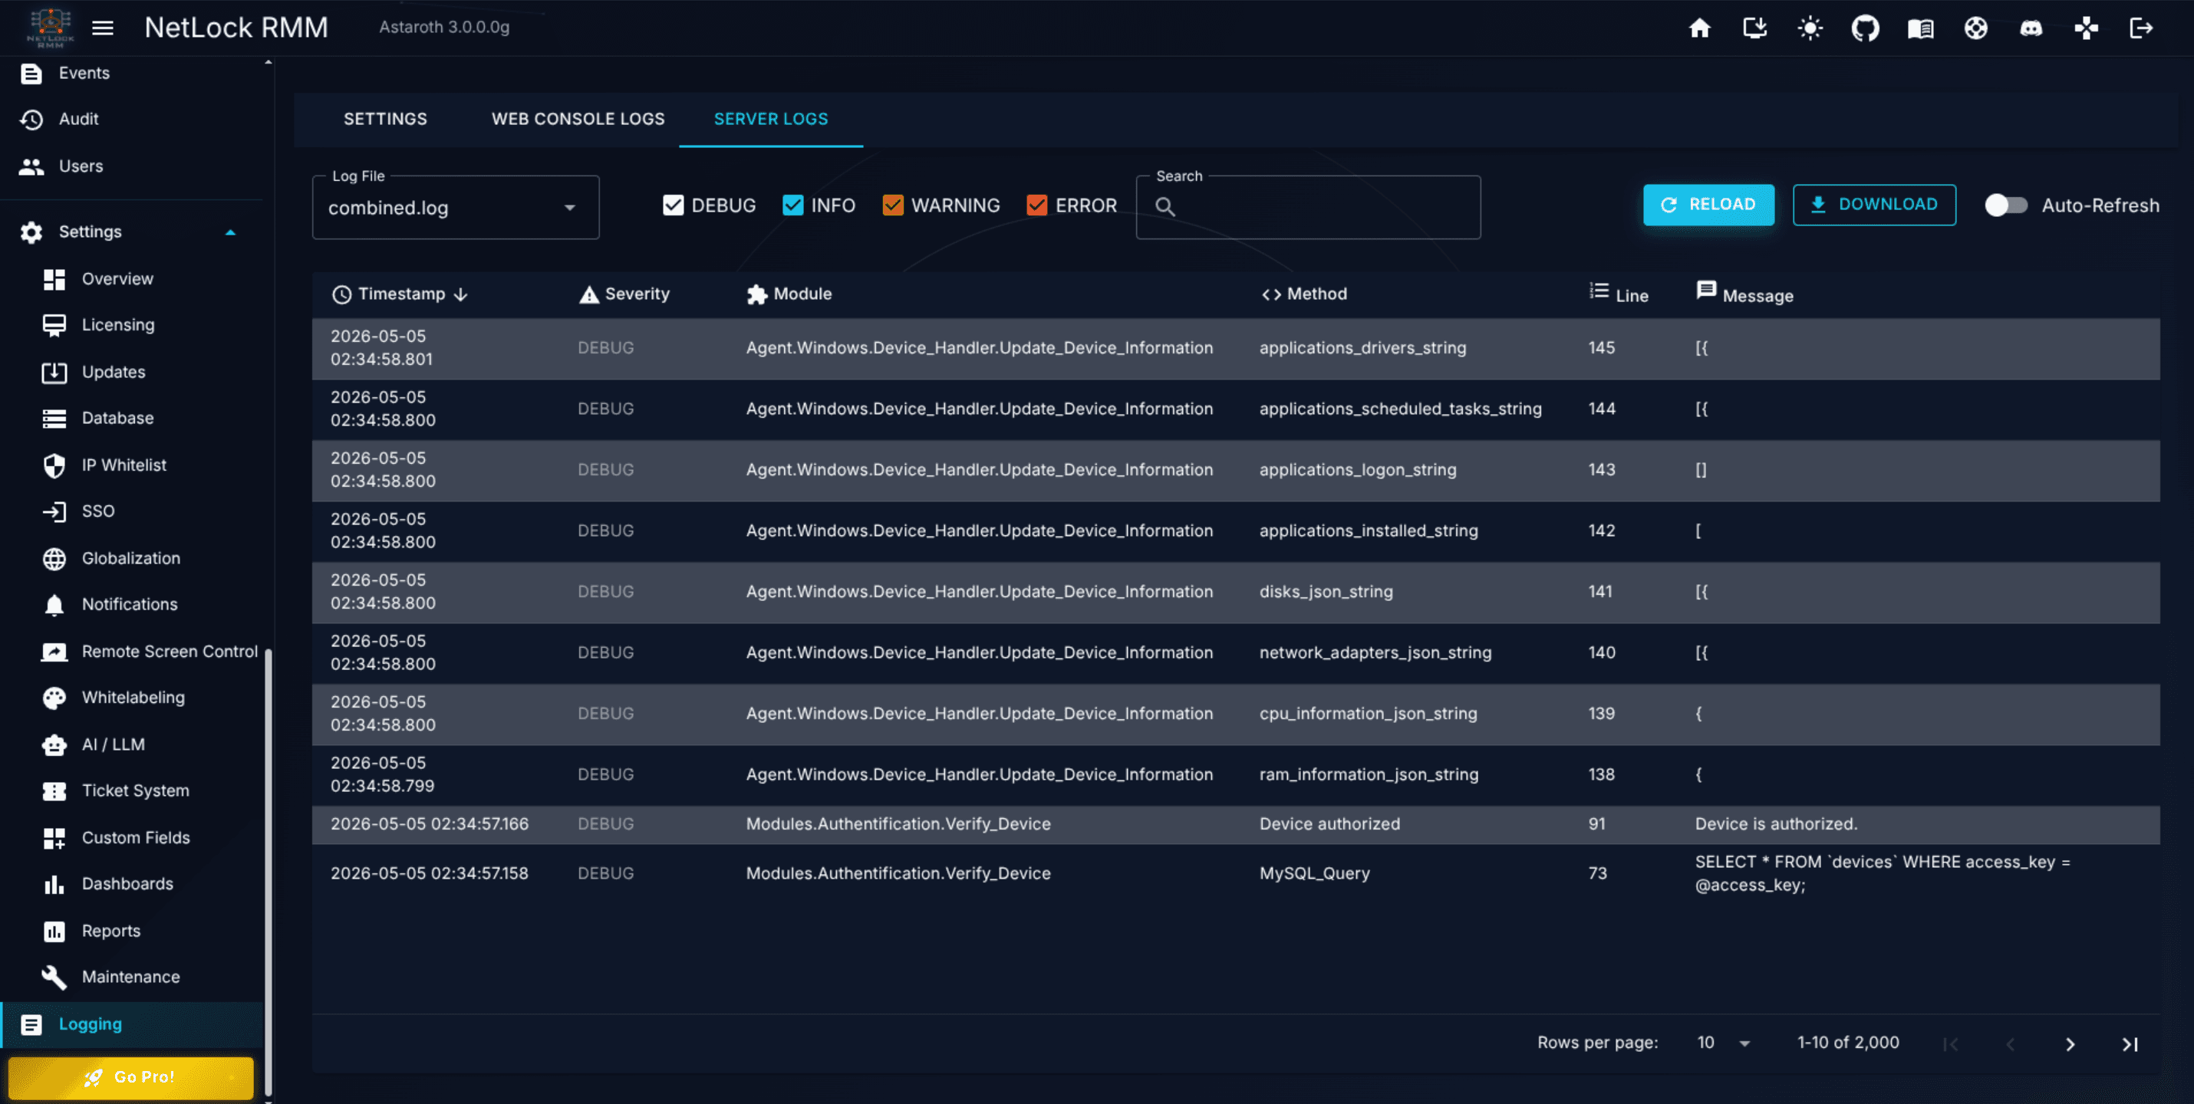The image size is (2194, 1104).
Task: Open the Rows per page dropdown
Action: coord(1722,1043)
